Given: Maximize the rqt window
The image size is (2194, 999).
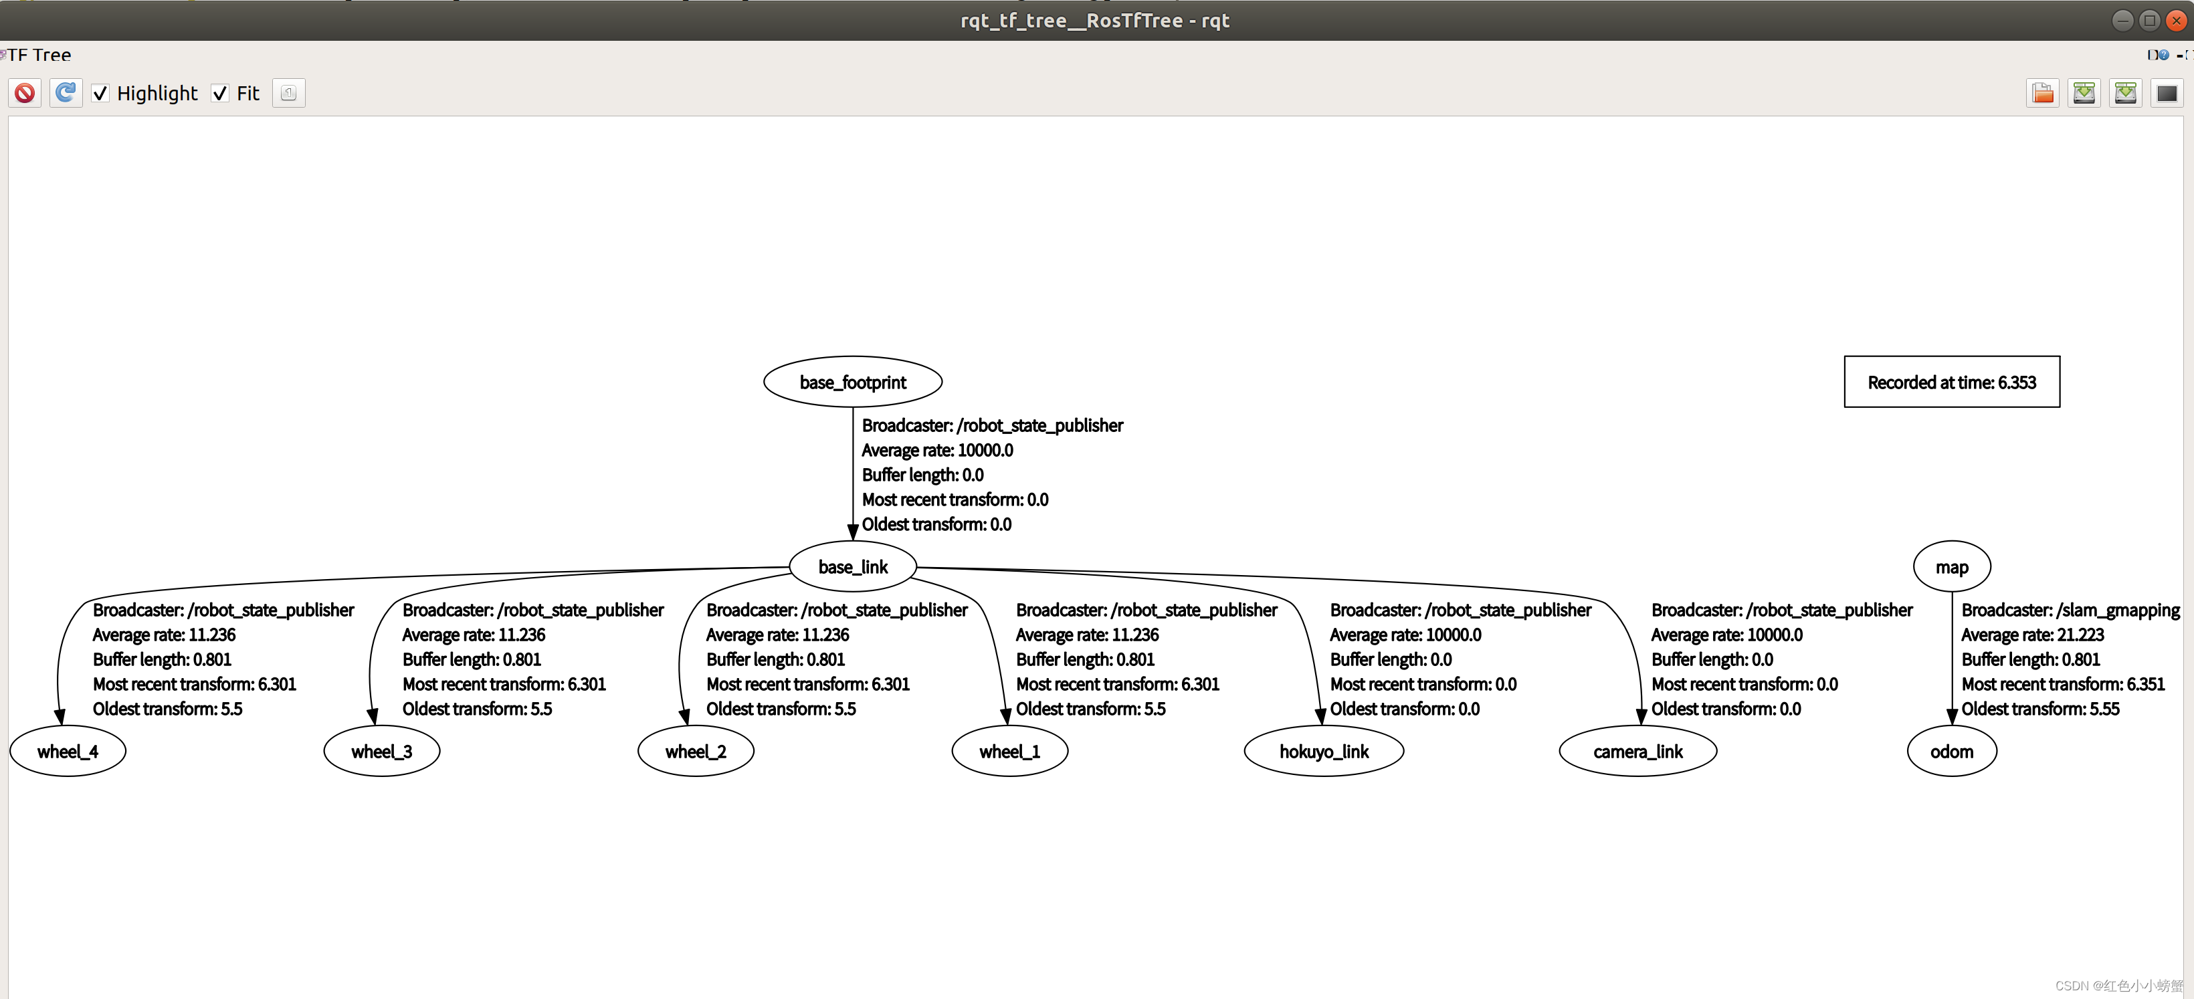Looking at the screenshot, I should point(2149,19).
